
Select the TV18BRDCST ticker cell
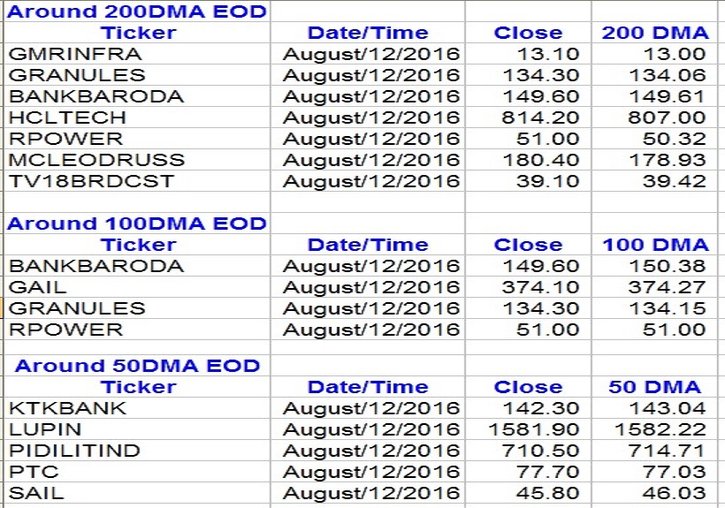click(92, 181)
